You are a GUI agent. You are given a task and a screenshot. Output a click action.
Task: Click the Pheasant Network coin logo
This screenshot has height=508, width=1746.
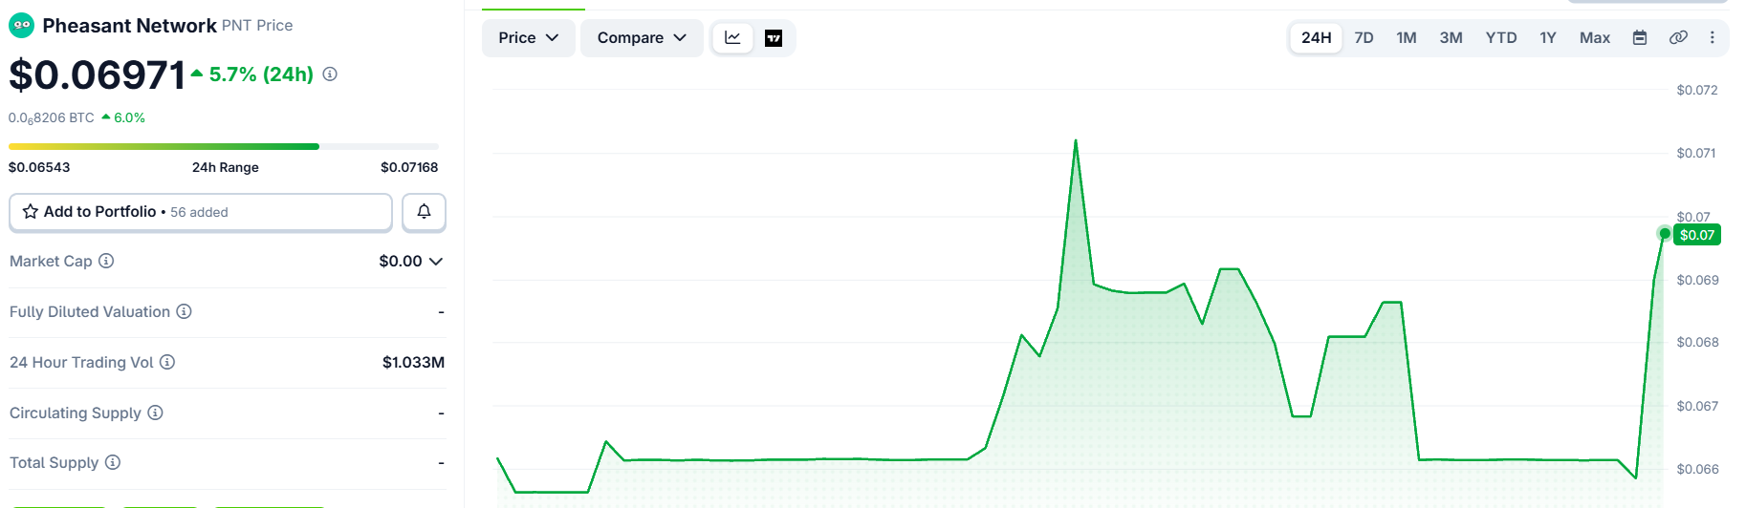click(x=21, y=26)
